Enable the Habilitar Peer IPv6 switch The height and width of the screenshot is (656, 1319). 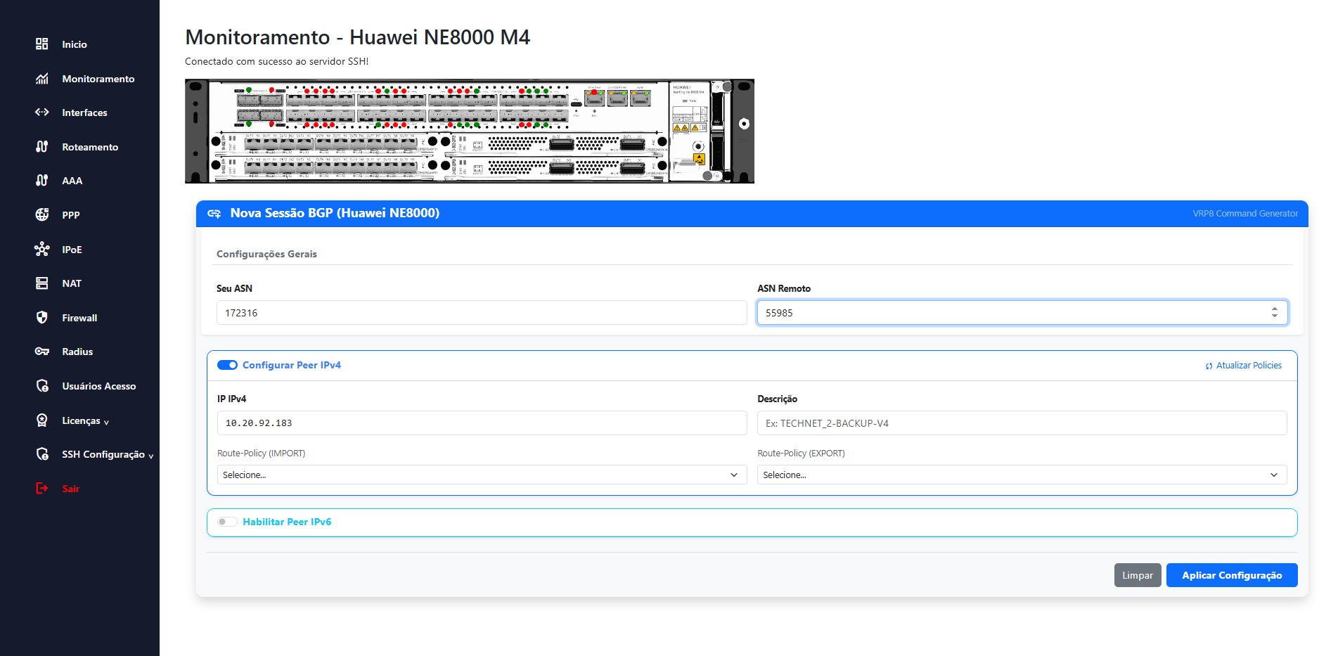point(227,522)
